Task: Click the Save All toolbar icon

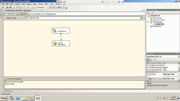Action: tap(10, 7)
